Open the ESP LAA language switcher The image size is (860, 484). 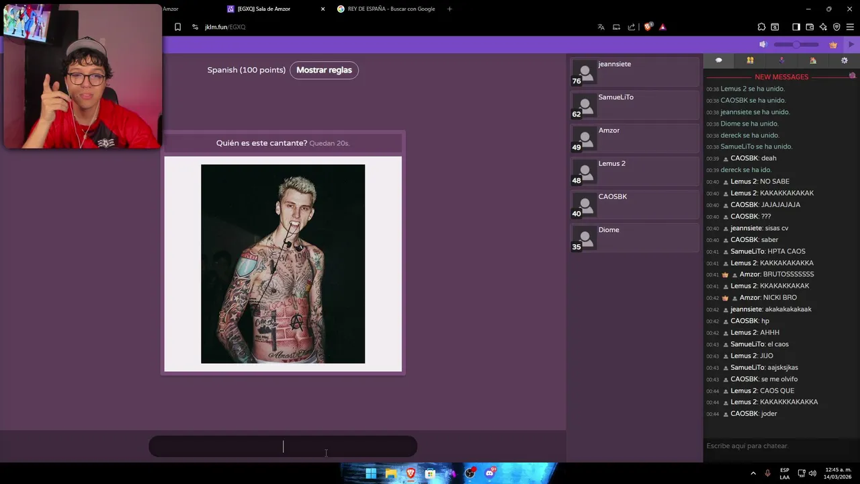click(x=785, y=473)
